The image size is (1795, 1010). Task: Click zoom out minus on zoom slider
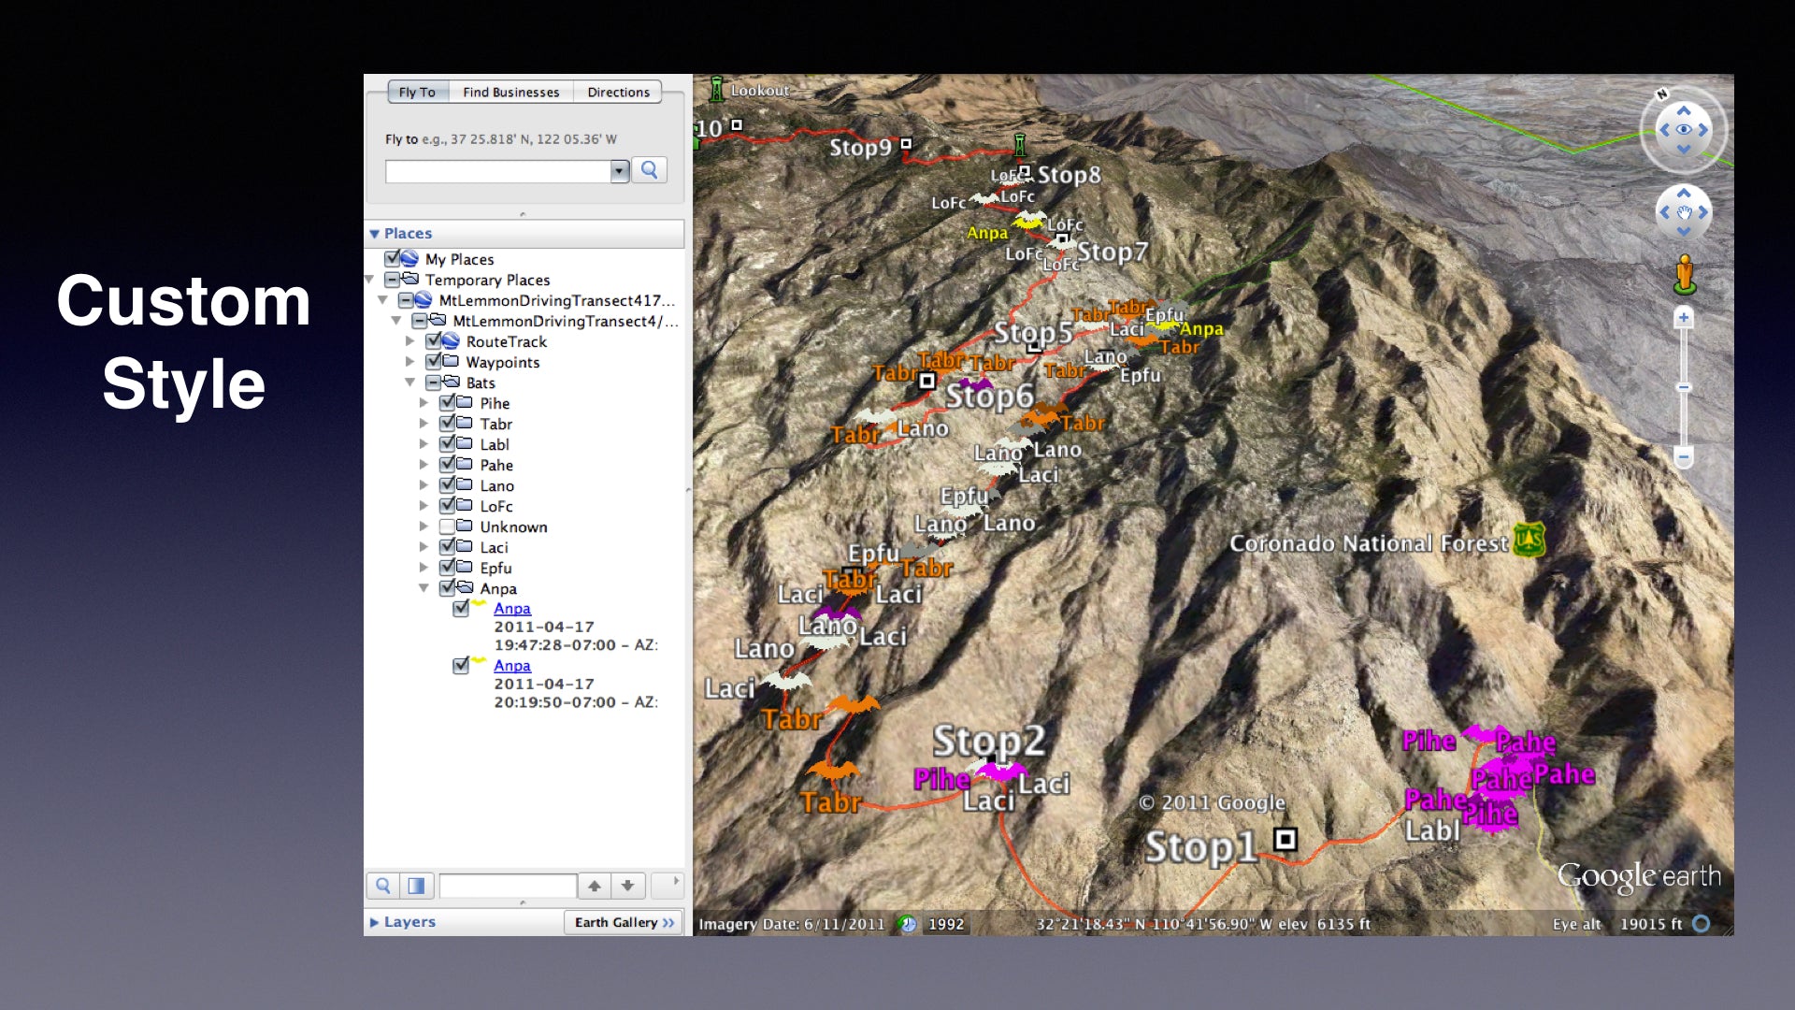coord(1684,458)
